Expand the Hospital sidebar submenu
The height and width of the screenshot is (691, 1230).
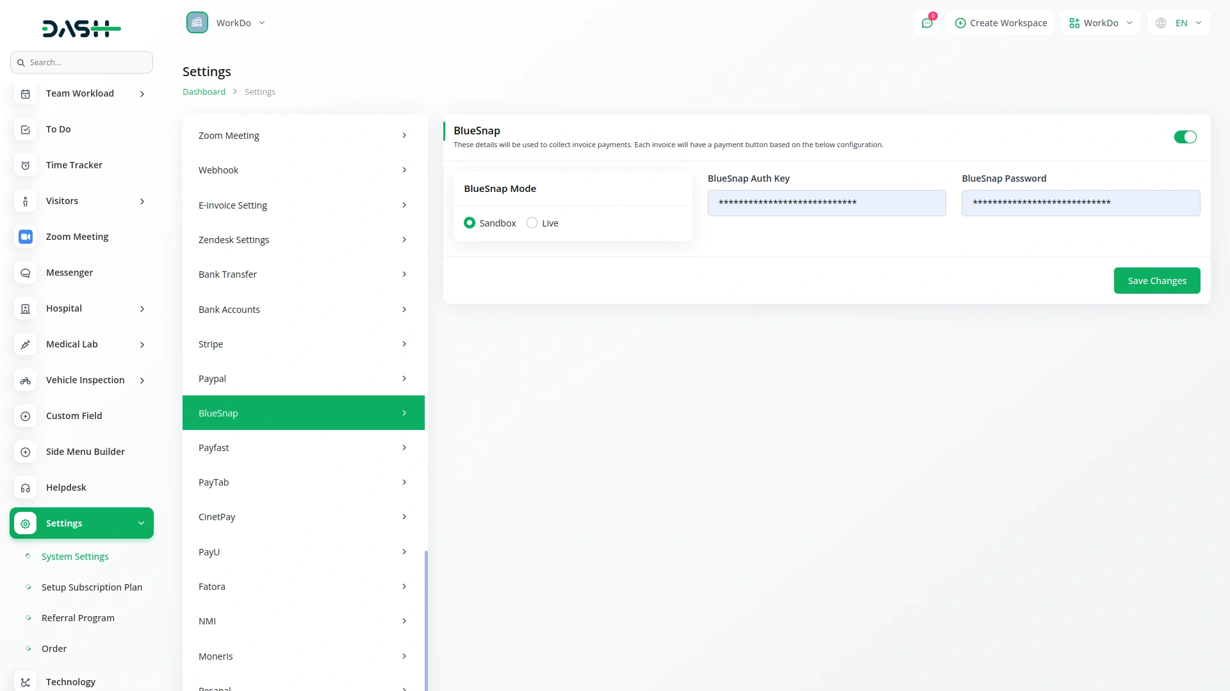pyautogui.click(x=142, y=309)
